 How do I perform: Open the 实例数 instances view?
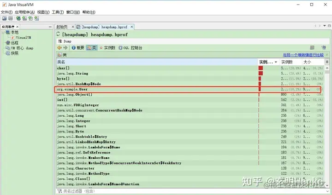[x=107, y=48]
